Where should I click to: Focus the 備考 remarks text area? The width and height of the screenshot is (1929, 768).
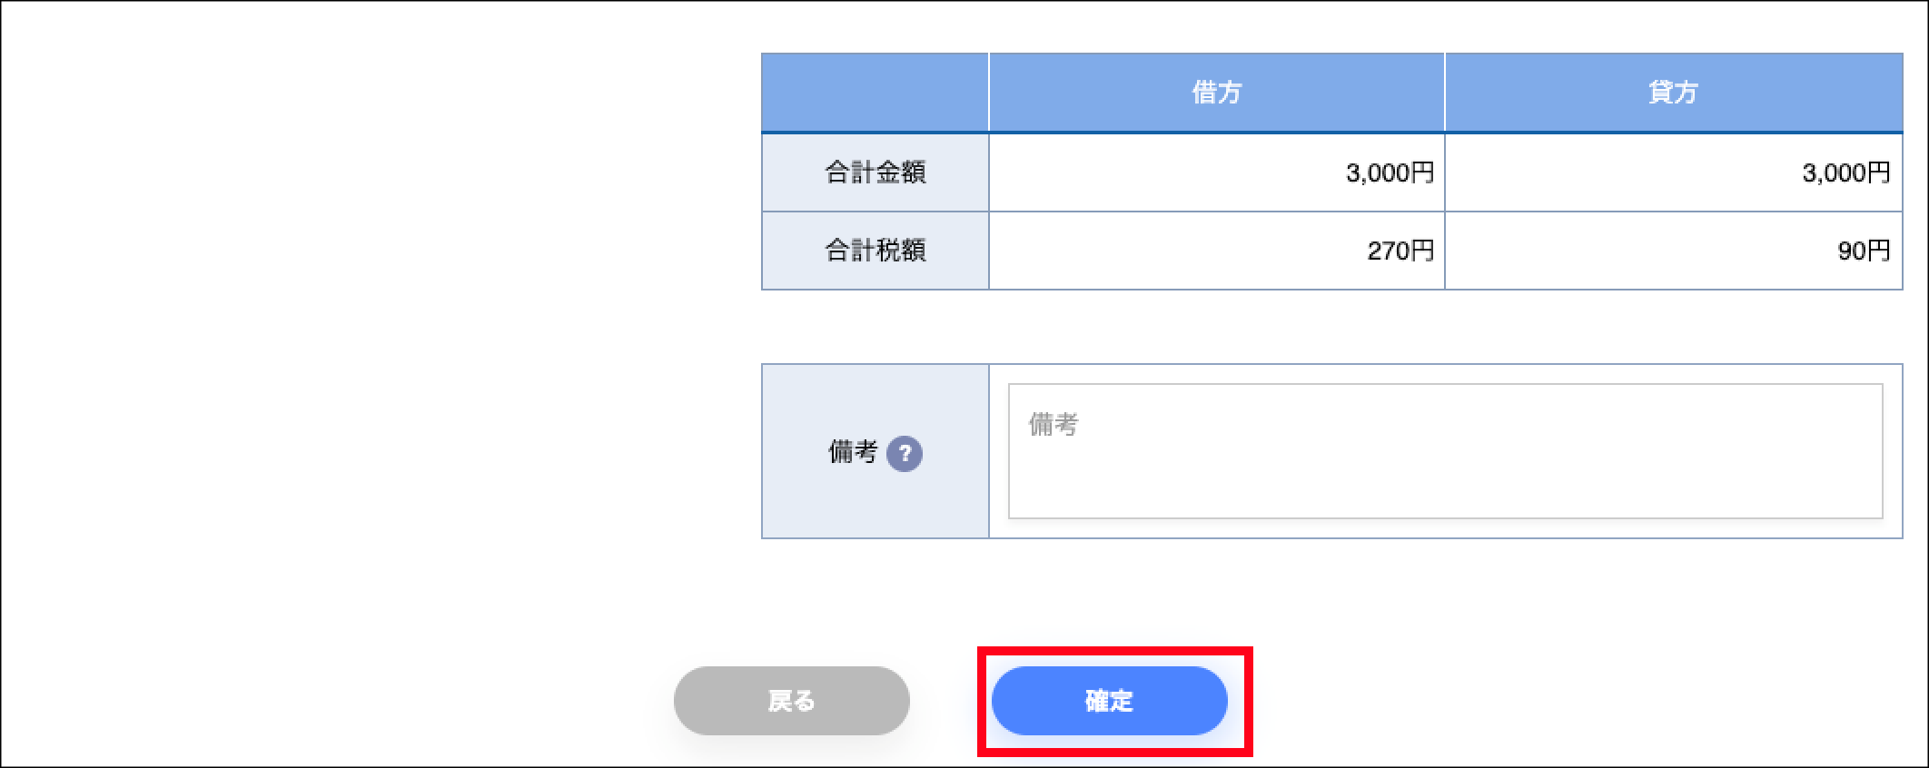click(x=1445, y=451)
